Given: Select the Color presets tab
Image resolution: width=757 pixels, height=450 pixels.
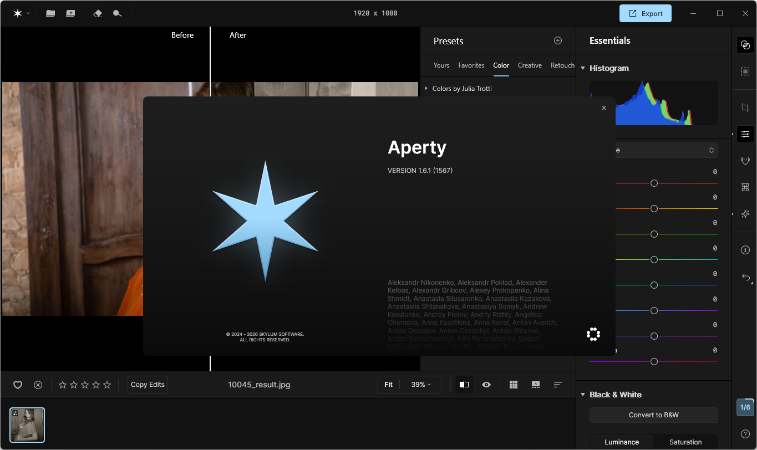Looking at the screenshot, I should [x=501, y=65].
